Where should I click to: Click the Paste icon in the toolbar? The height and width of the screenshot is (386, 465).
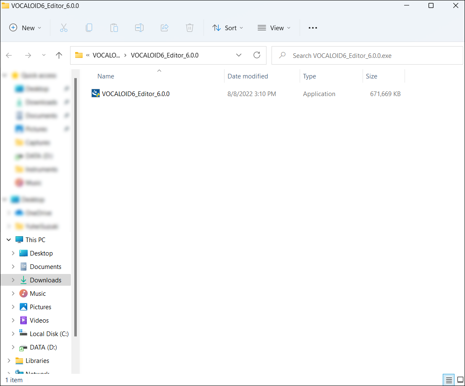tap(114, 28)
